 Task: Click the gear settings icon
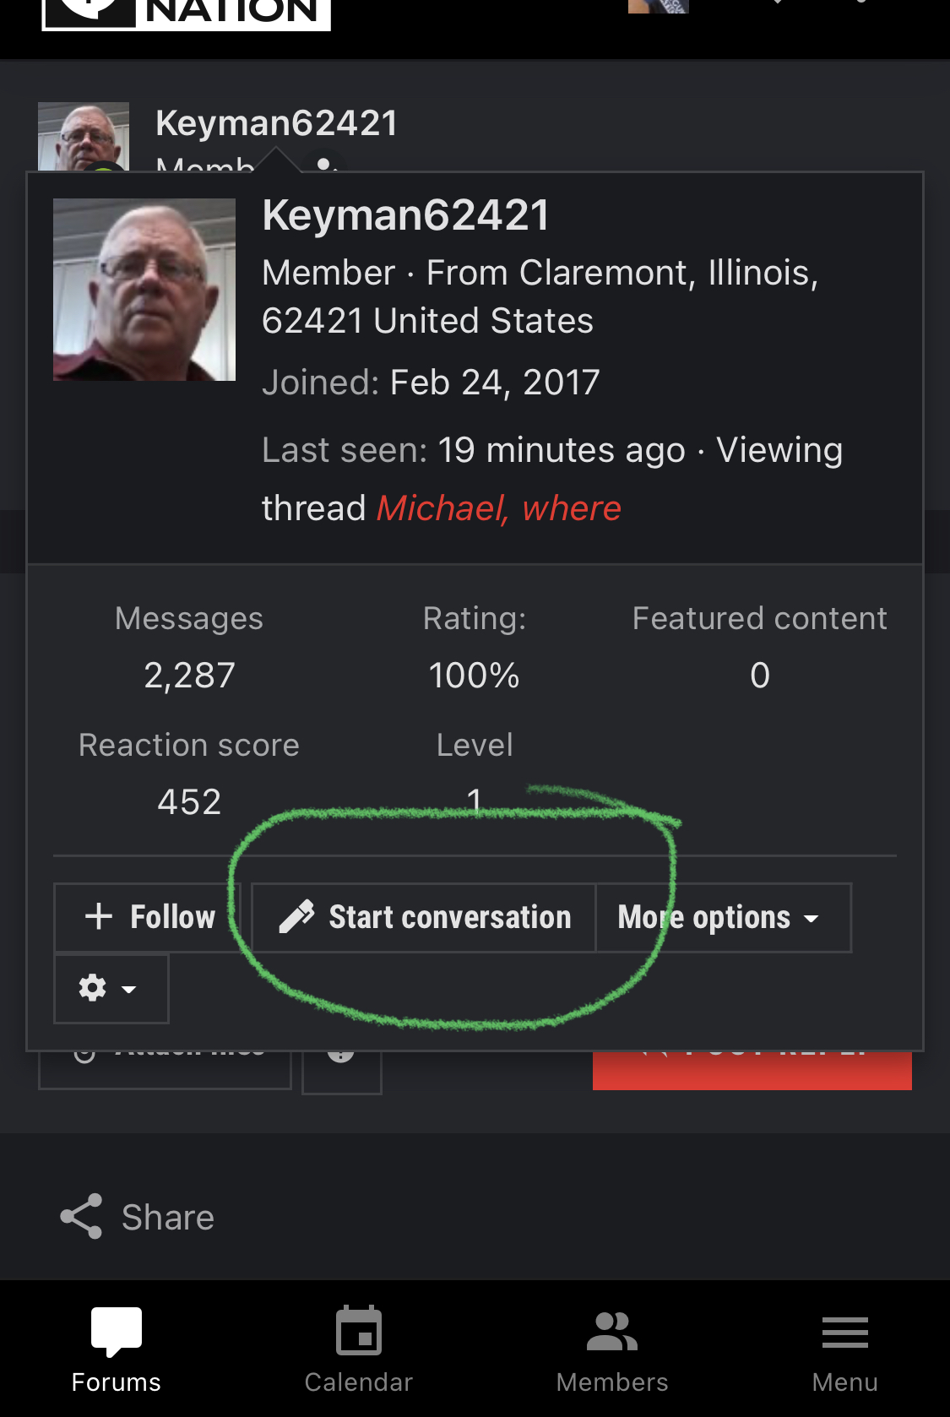pyautogui.click(x=93, y=988)
